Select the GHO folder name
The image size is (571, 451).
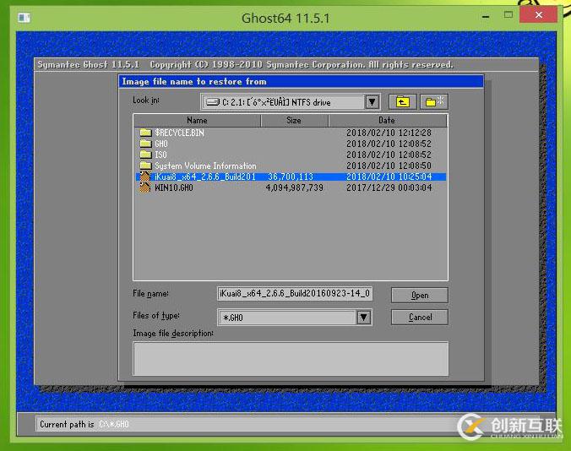[161, 144]
